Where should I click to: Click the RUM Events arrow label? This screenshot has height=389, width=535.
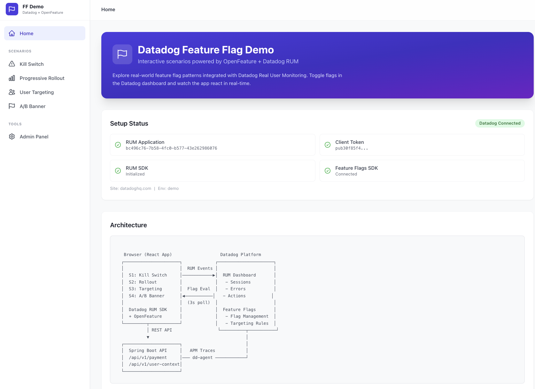click(200, 268)
